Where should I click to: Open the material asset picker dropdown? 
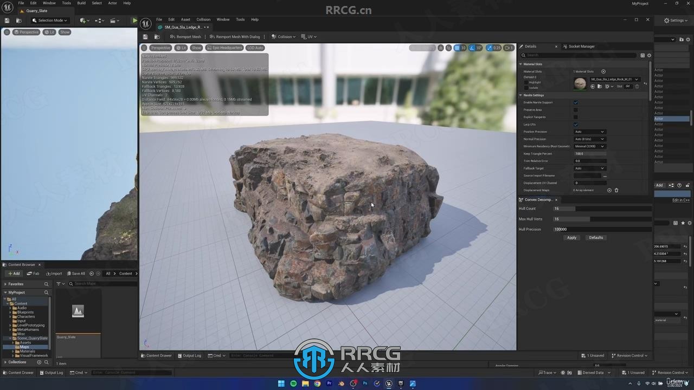pos(614,79)
